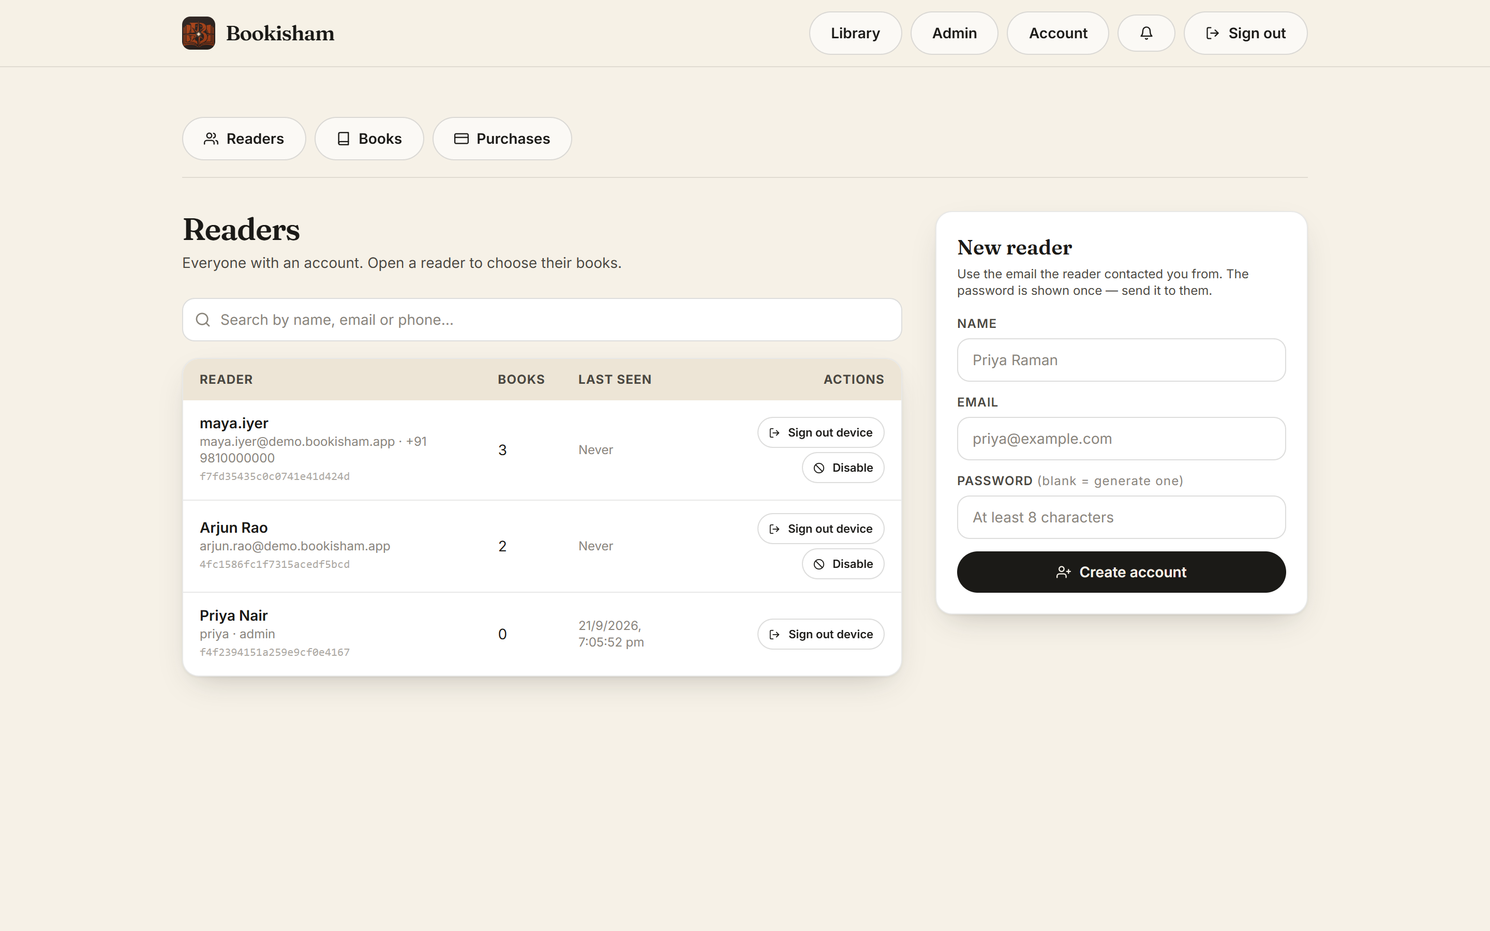1490x931 pixels.
Task: Open the Library page
Action: [x=855, y=33]
